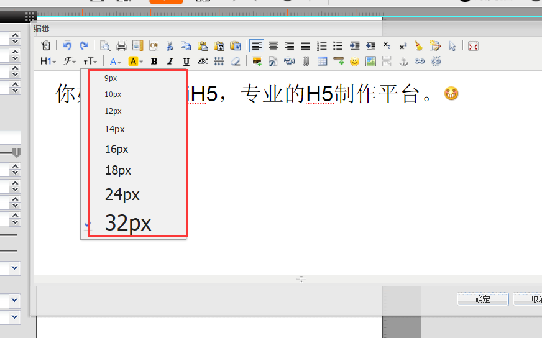Redo the last undone edit
This screenshot has height=338, width=542.
tap(84, 45)
